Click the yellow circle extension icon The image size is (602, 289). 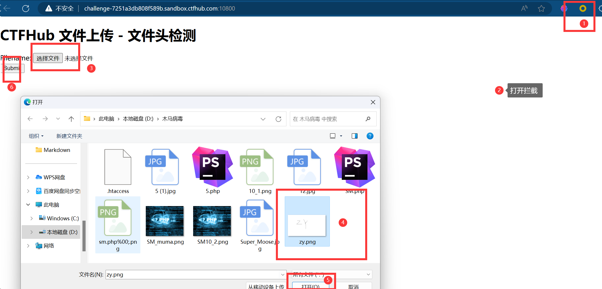pos(583,9)
